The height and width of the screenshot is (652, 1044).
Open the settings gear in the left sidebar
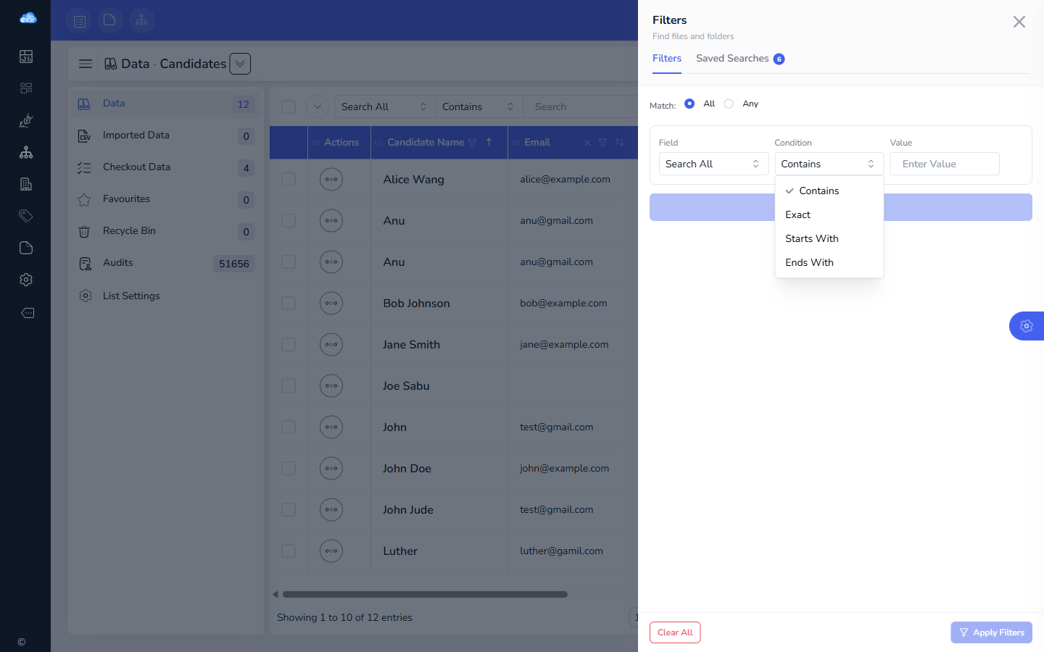tap(26, 280)
